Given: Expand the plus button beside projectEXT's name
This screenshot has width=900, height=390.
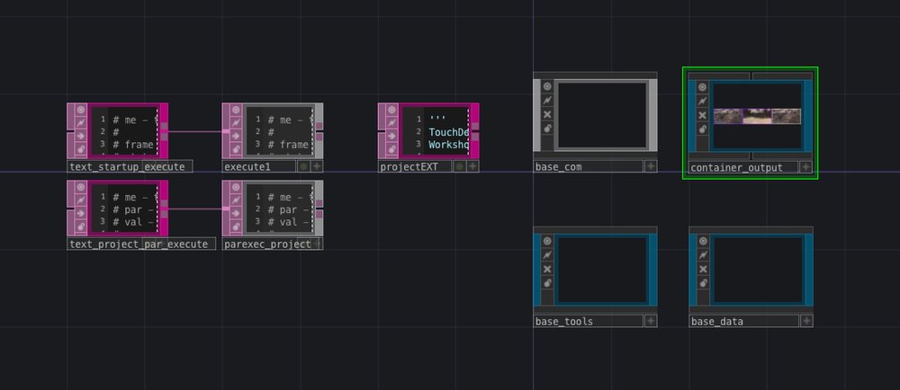Looking at the screenshot, I should click(x=472, y=166).
